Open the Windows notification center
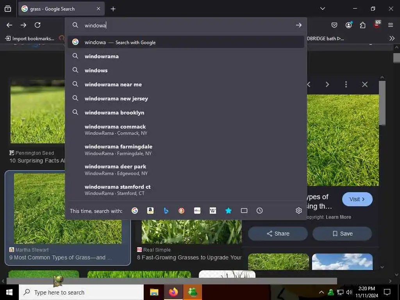The width and height of the screenshot is (400, 300). pyautogui.click(x=387, y=292)
